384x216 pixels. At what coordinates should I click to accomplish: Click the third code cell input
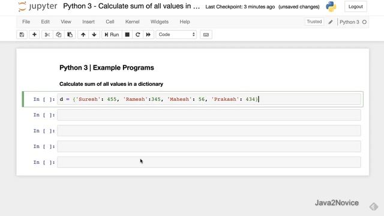click(209, 131)
